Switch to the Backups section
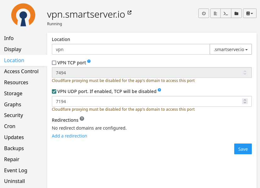The height and width of the screenshot is (188, 260). pos(14,148)
